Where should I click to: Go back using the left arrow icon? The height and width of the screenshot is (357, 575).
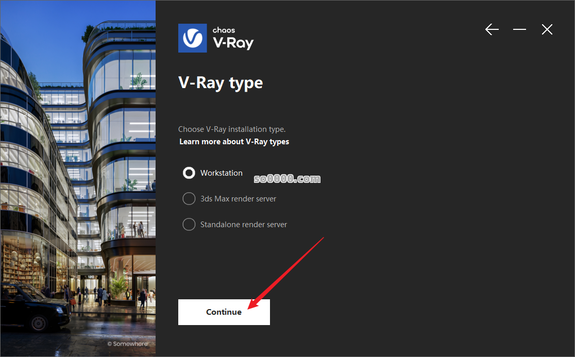point(492,29)
